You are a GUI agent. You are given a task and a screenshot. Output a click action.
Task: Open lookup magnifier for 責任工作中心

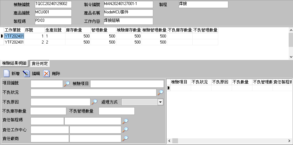pyautogui.click(x=125, y=130)
